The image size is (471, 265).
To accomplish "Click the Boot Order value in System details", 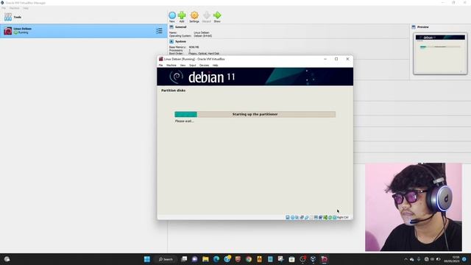I will pyautogui.click(x=204, y=54).
